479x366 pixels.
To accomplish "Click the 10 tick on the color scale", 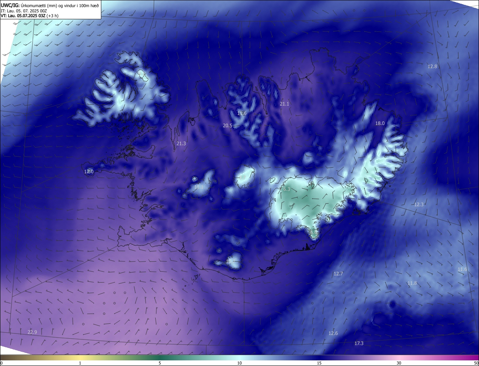I will [239, 363].
